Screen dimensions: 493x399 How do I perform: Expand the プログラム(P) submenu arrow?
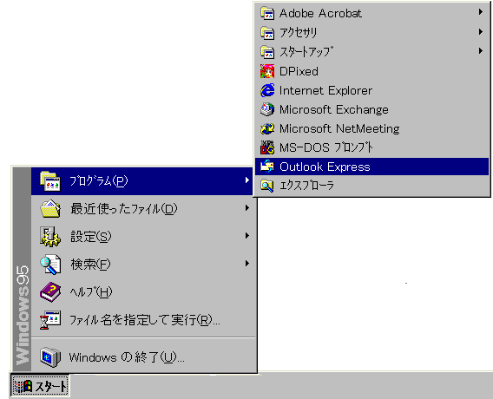pos(247,180)
